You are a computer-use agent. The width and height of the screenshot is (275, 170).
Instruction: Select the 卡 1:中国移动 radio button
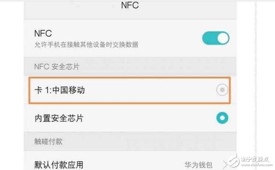point(222,90)
